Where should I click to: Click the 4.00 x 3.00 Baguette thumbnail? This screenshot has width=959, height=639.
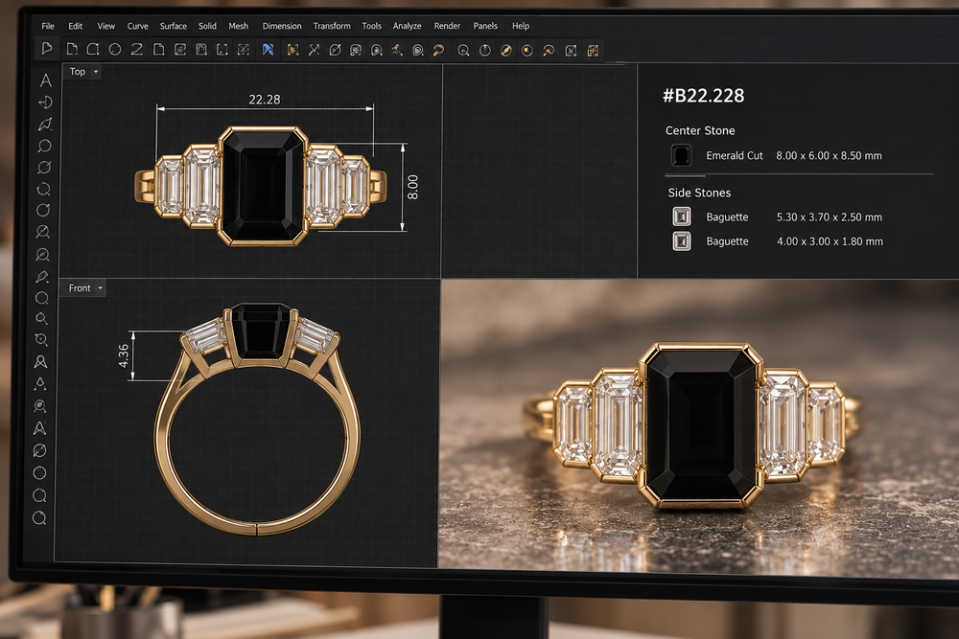[681, 241]
